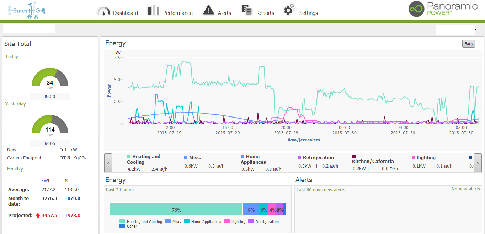
Task: Click the red projected increase arrow
Action: pos(38,216)
